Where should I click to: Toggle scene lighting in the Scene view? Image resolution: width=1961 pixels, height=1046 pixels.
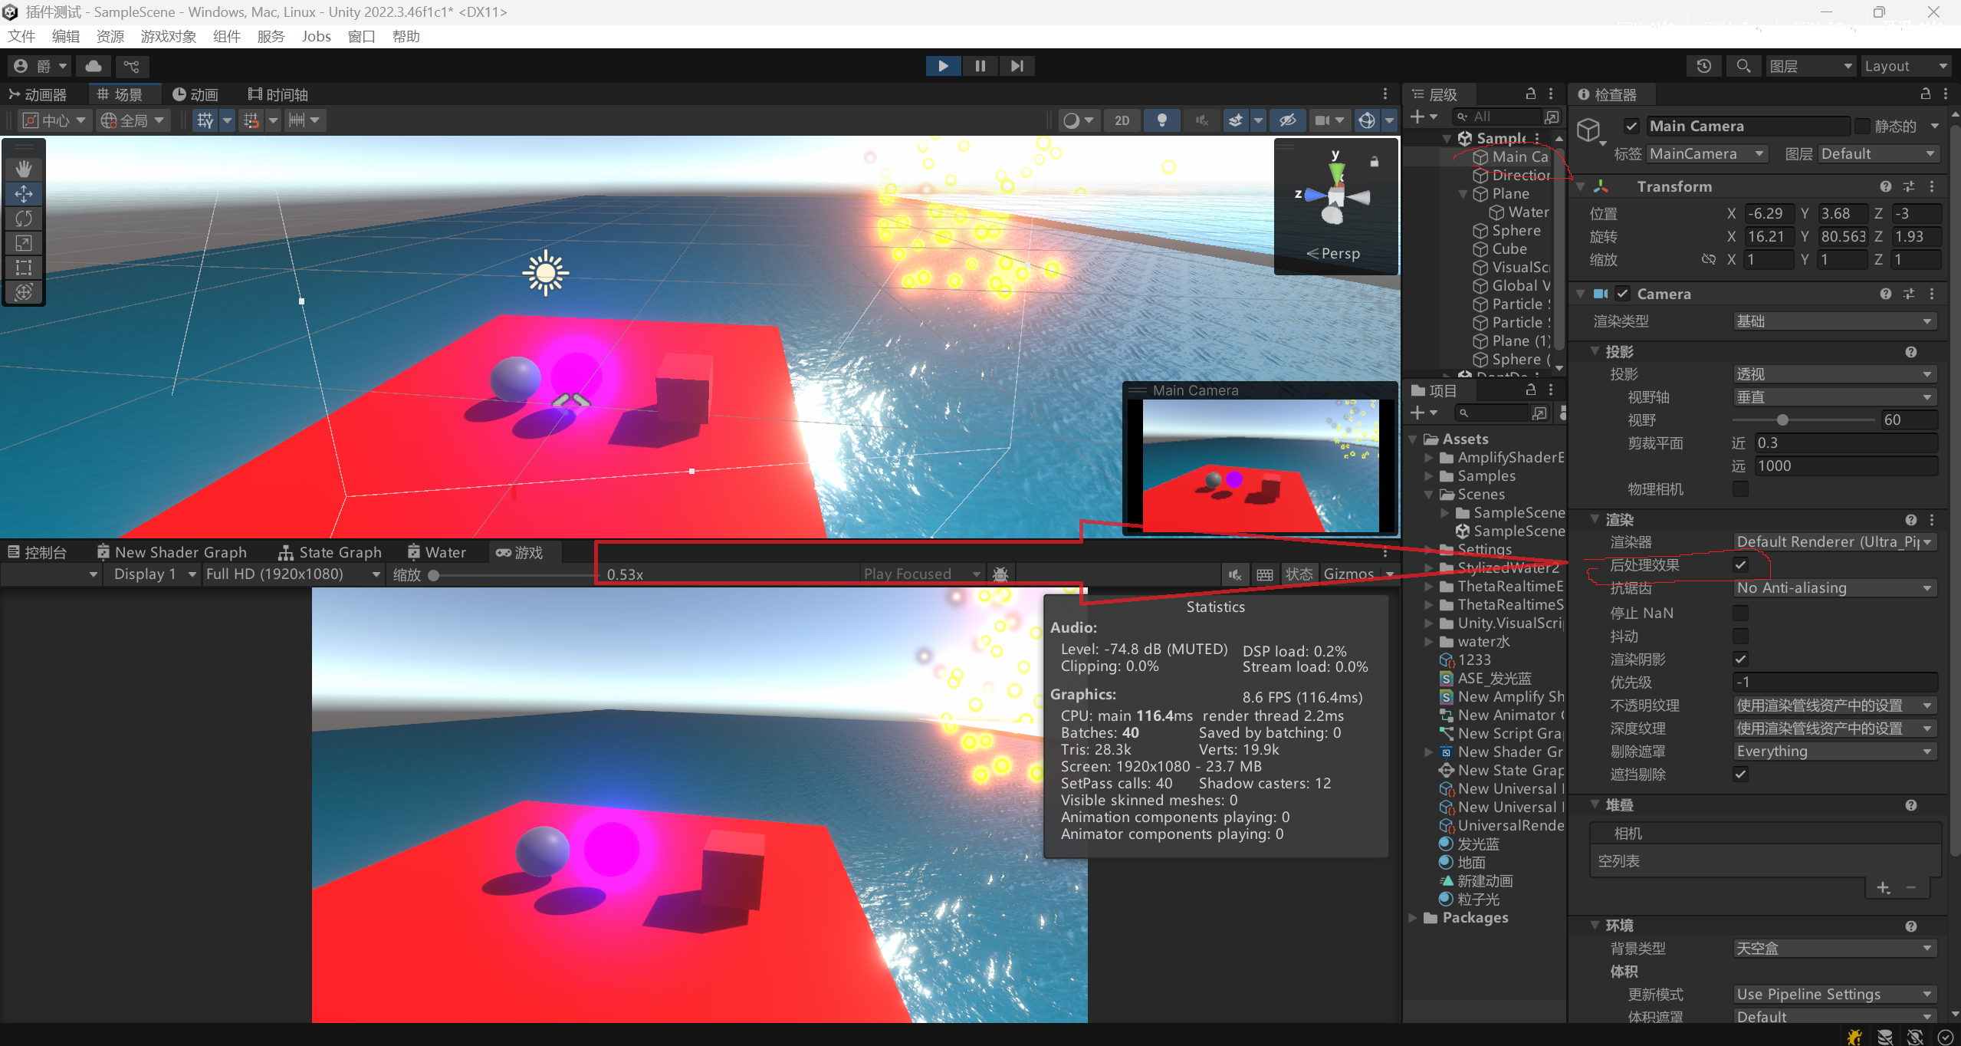pos(1161,120)
